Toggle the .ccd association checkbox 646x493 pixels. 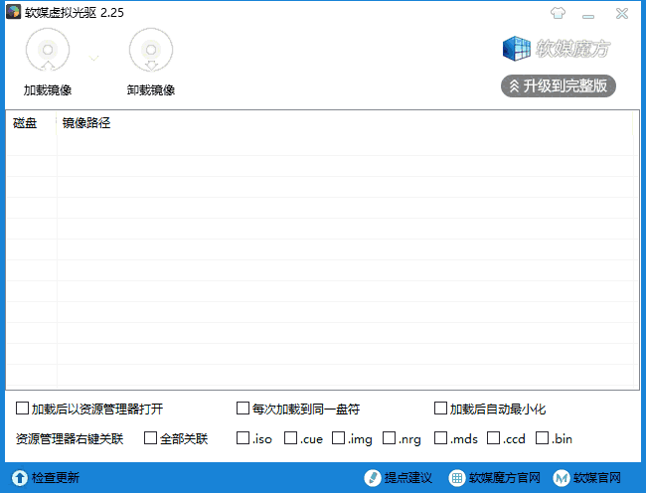click(x=493, y=437)
